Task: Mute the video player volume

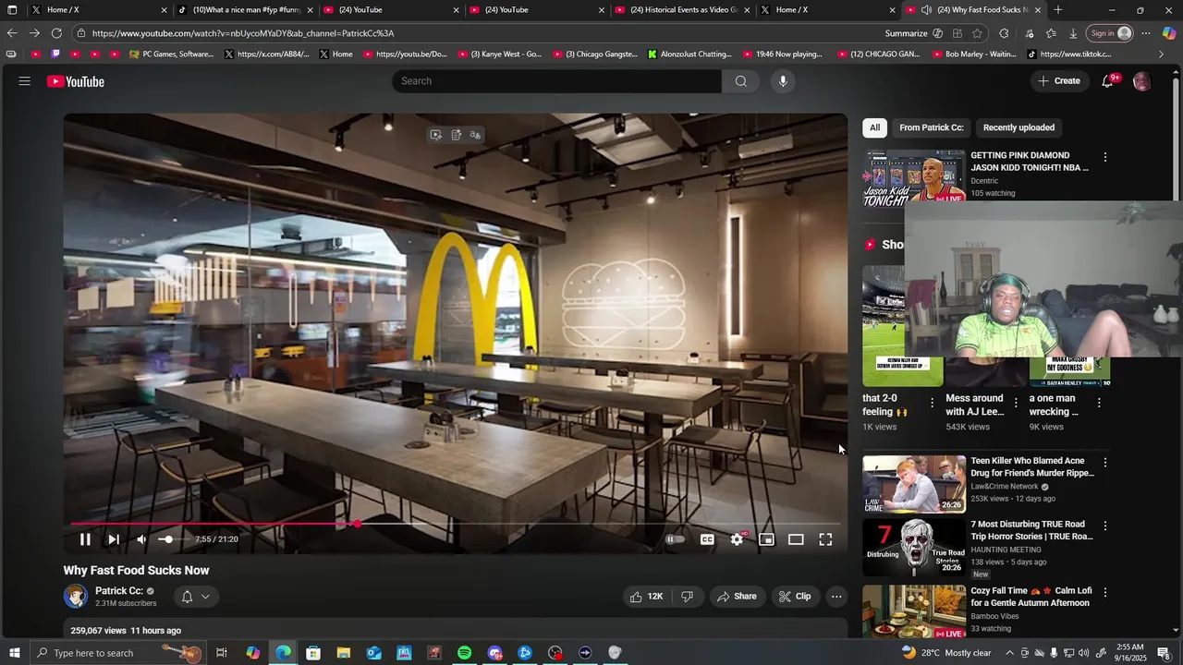Action: coord(141,539)
